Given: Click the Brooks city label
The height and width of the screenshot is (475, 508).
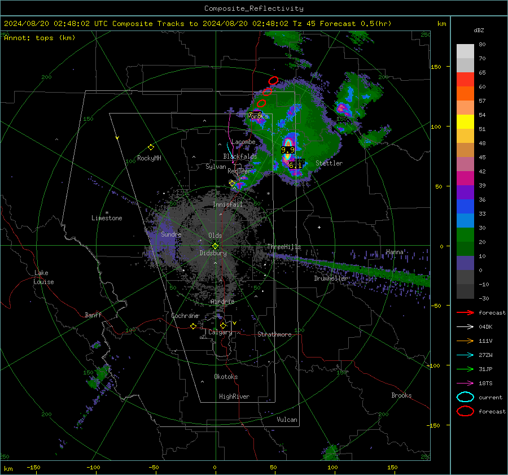Looking at the screenshot, I should point(401,395).
